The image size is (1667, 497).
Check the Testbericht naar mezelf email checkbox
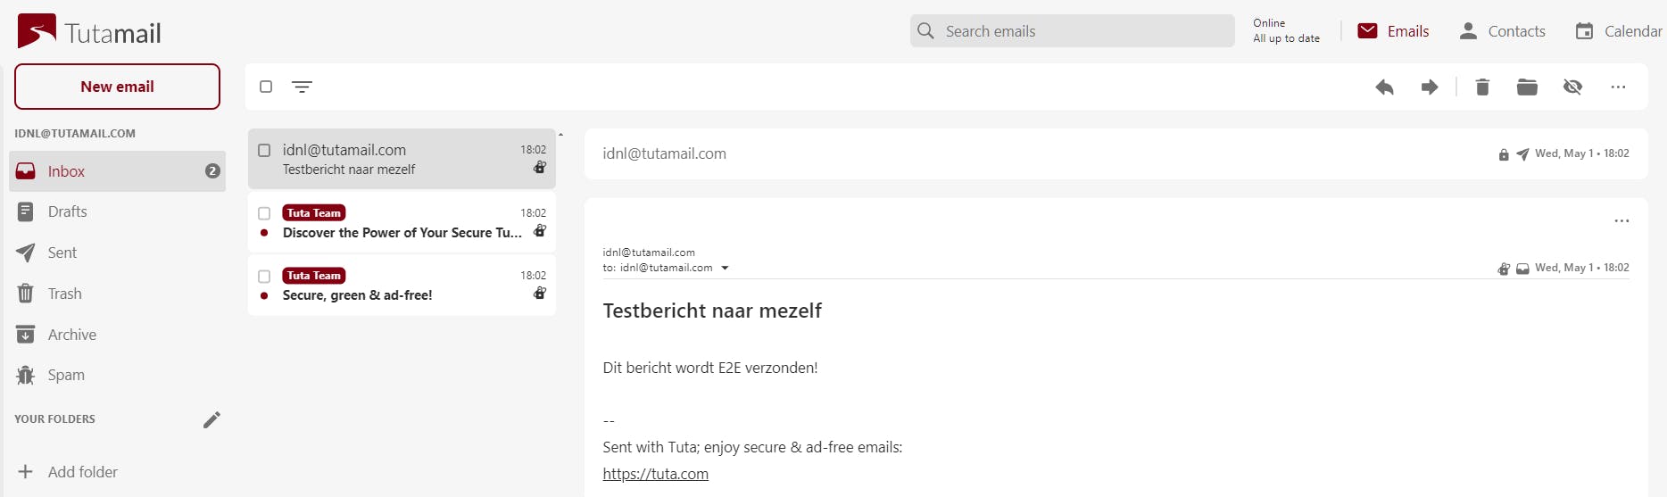click(264, 150)
